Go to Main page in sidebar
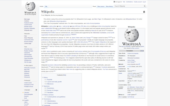 [x=27, y=19]
